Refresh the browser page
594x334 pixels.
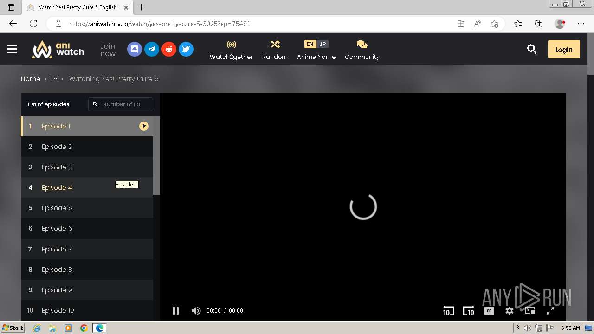(33, 24)
